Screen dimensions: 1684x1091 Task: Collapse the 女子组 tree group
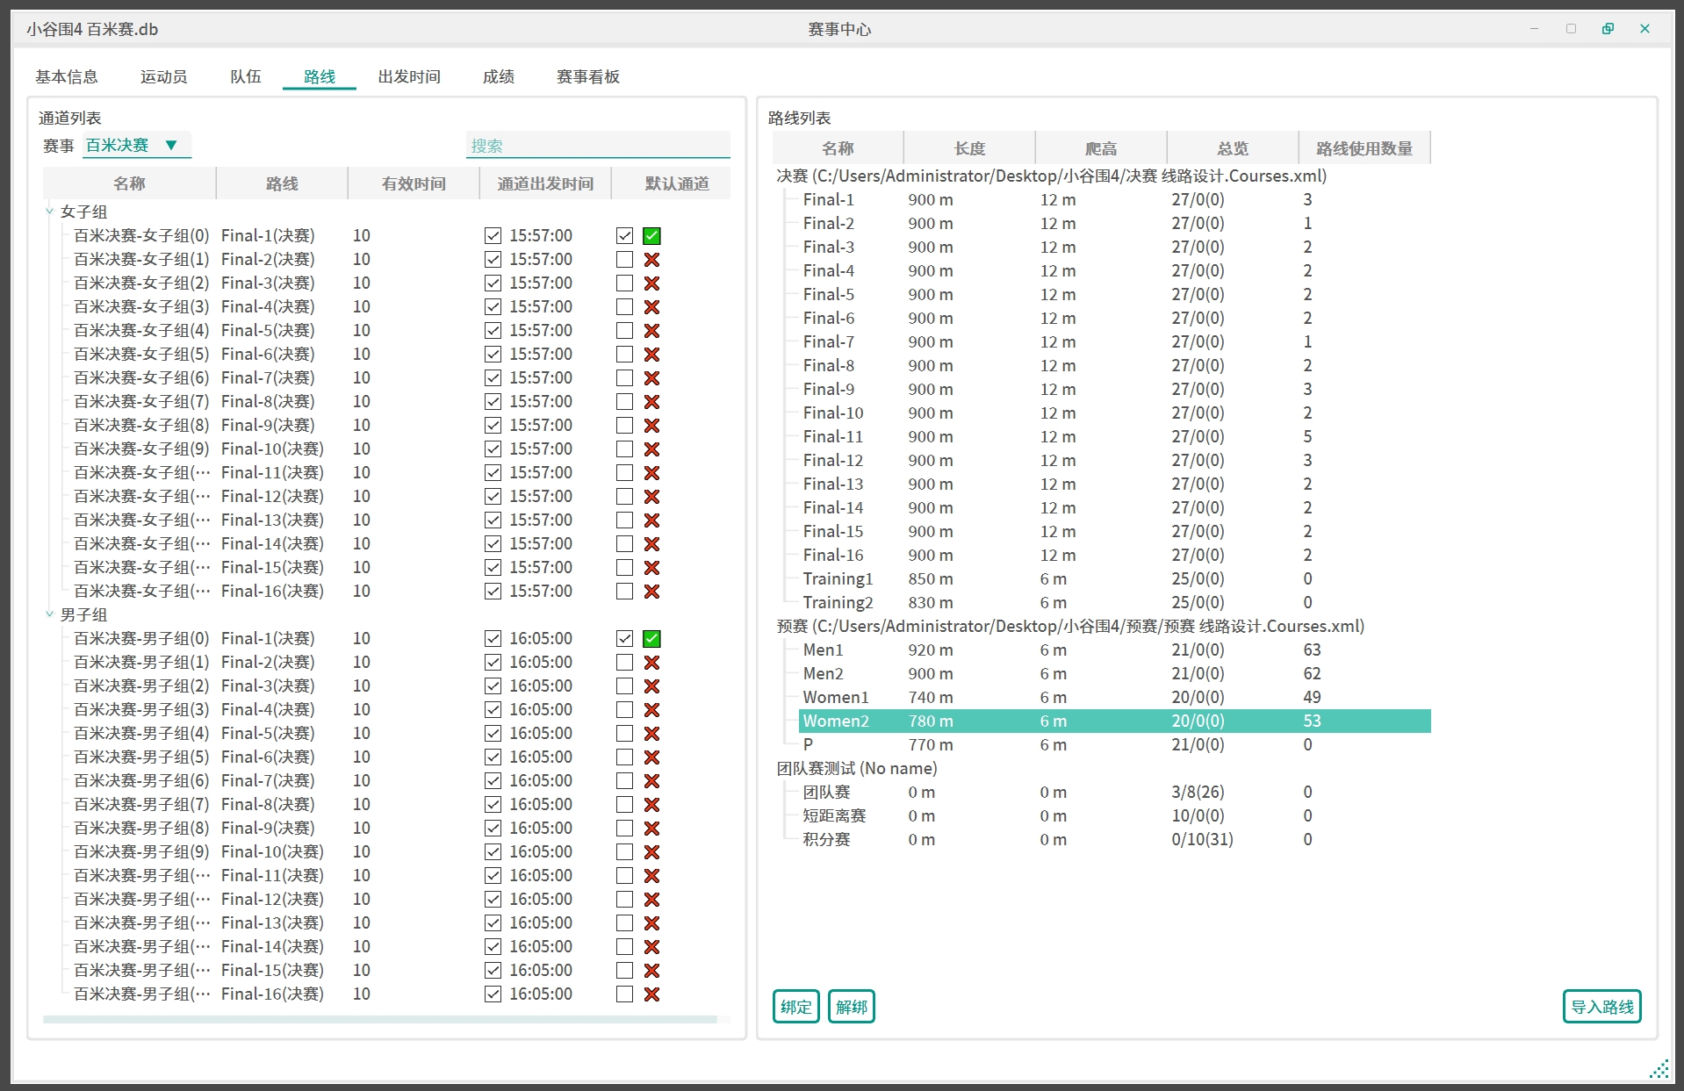50,212
